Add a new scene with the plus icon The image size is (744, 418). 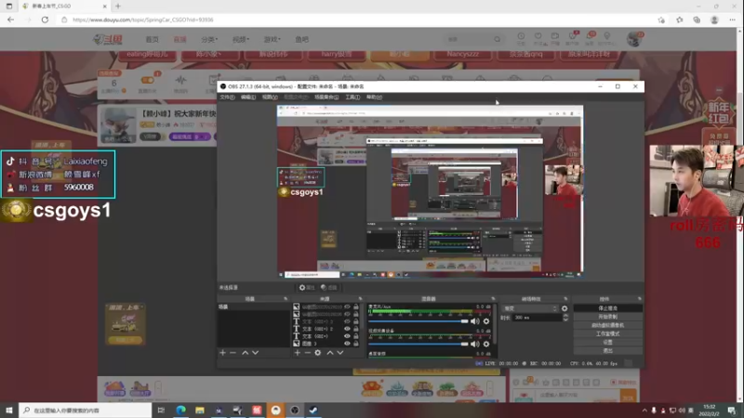(x=222, y=353)
